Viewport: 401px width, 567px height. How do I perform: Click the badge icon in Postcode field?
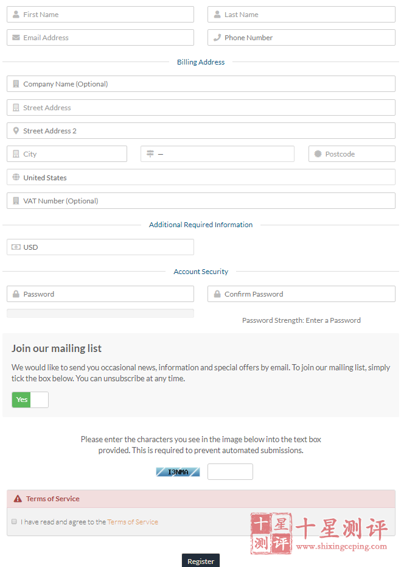click(x=318, y=153)
